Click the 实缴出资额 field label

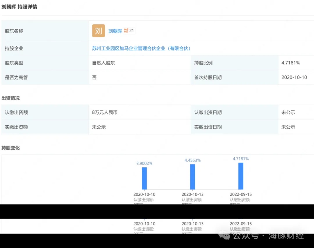click(x=16, y=127)
